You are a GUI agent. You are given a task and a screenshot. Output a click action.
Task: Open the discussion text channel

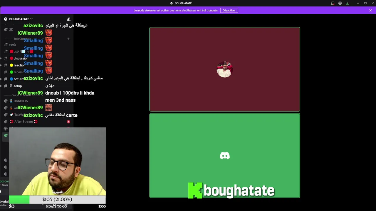coord(21,58)
